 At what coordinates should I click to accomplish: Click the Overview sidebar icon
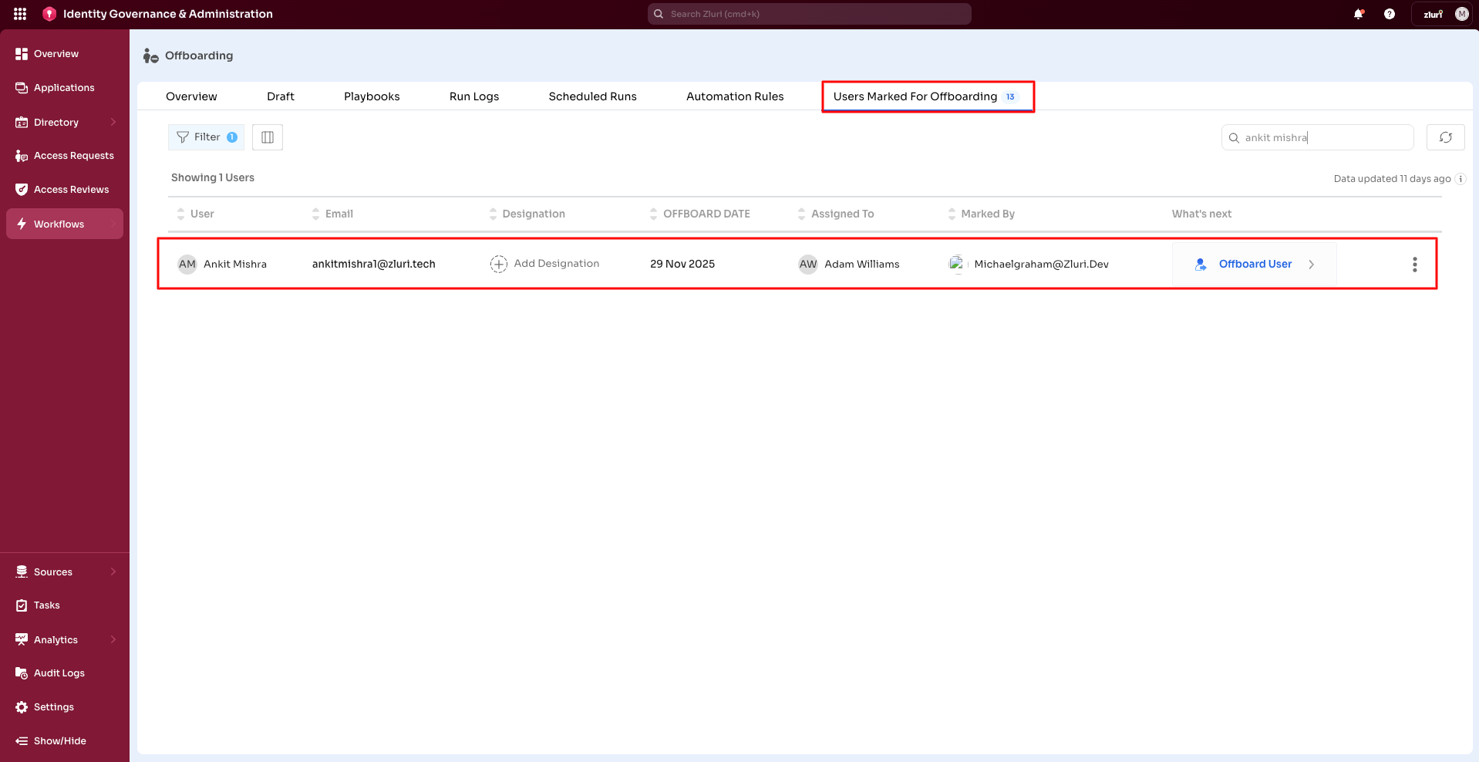coord(22,54)
